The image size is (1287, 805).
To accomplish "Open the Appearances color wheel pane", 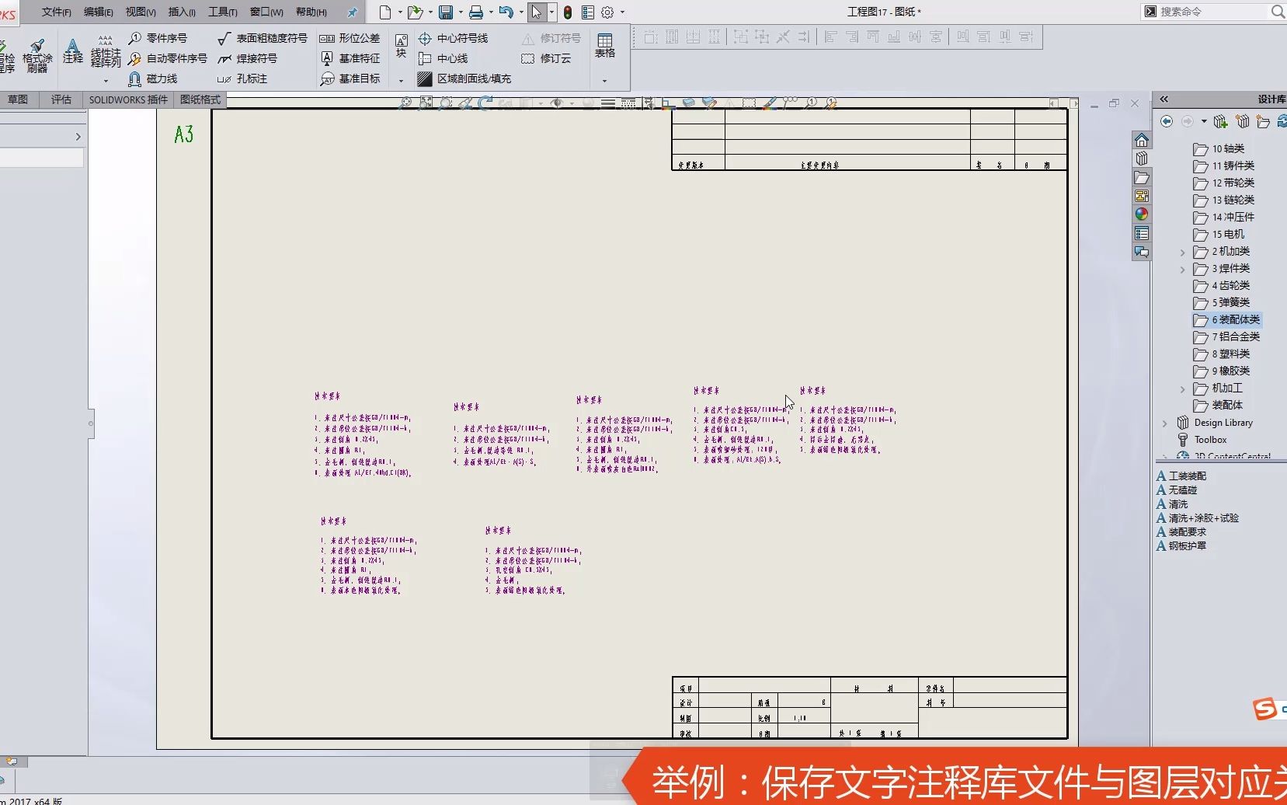I will [x=1143, y=214].
